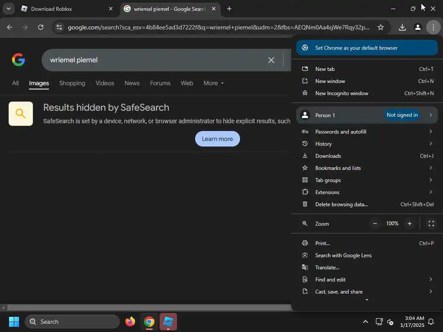This screenshot has width=443, height=332.
Task: Select Search with Google Lens
Action: click(367, 255)
